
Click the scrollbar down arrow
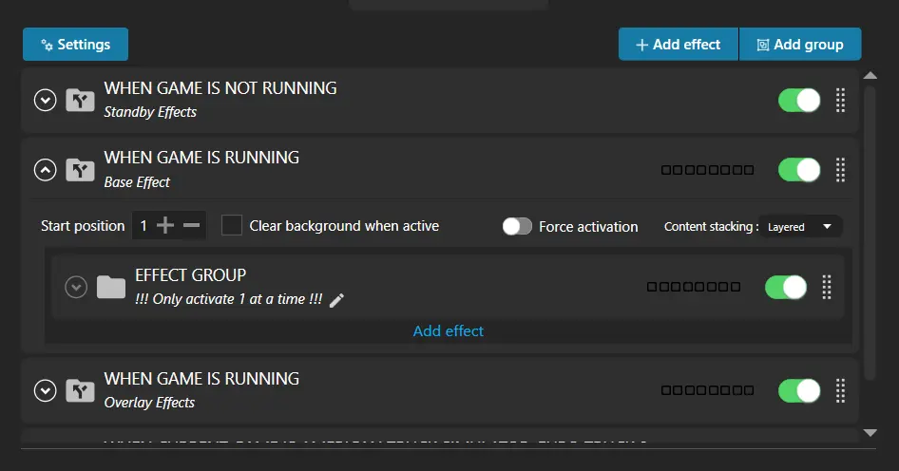point(870,433)
